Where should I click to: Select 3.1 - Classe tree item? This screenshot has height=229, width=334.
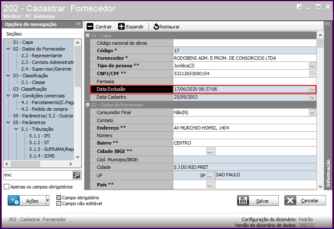(33, 82)
